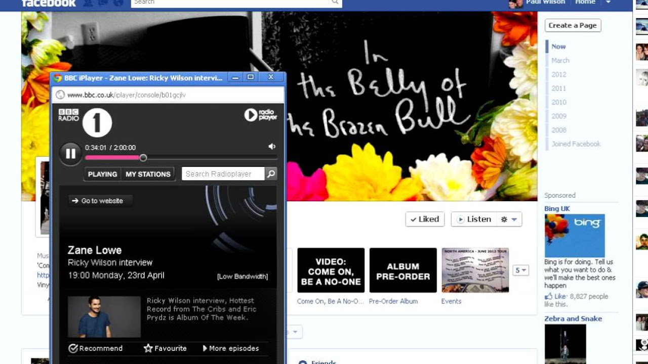Click the Low Bandwidth label
648x364 pixels.
click(x=242, y=277)
